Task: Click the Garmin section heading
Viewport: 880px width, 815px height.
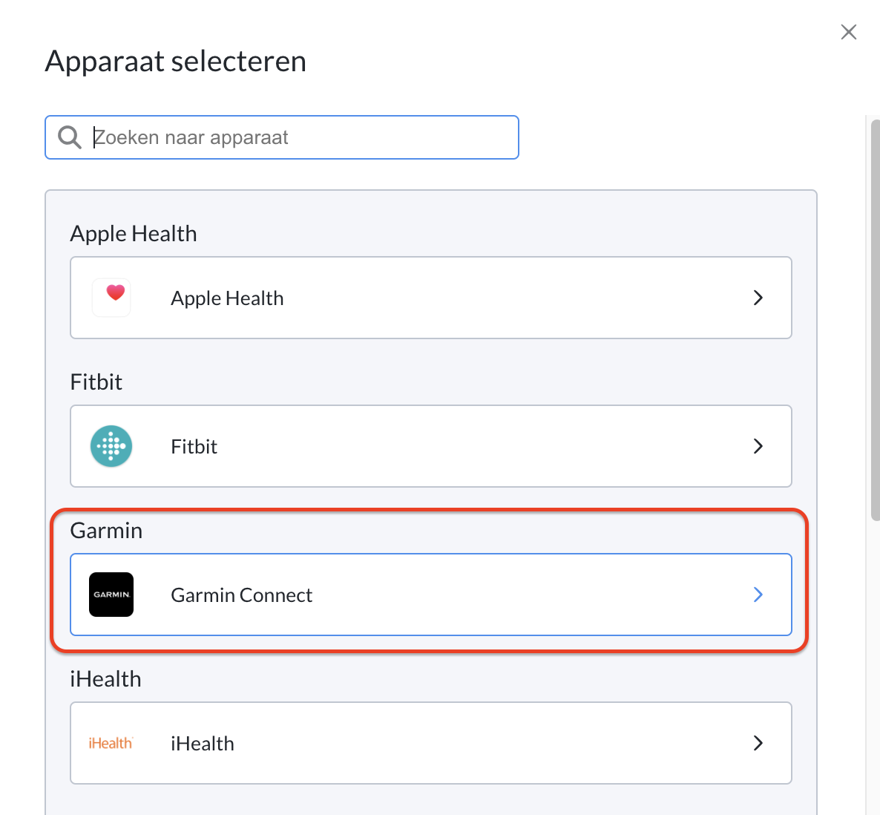Action: [106, 531]
